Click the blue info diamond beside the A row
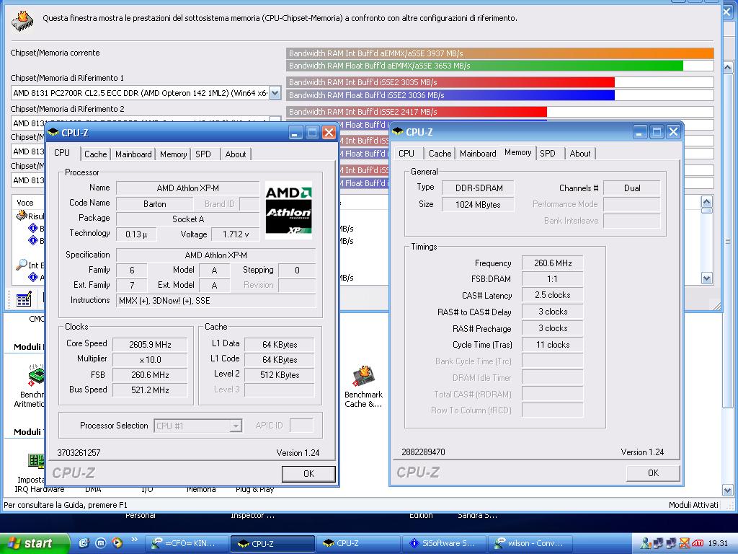The height and width of the screenshot is (554, 738). tap(33, 277)
